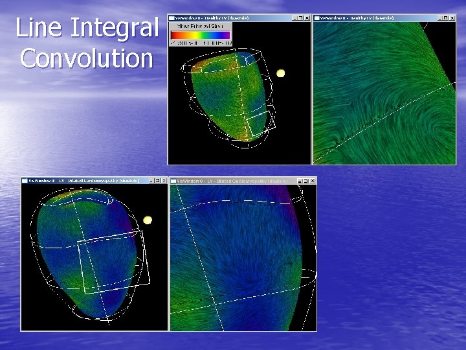Click the dilated cardiomyopathy ventricle model
The height and width of the screenshot is (350, 466).
point(86,253)
